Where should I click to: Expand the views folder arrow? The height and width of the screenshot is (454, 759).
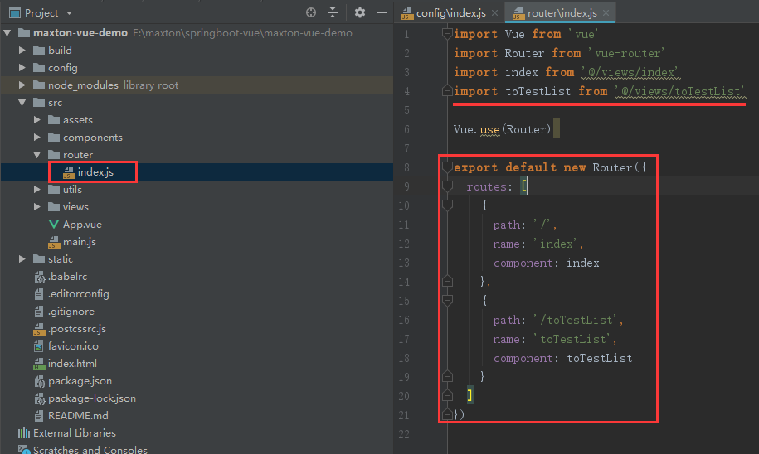coord(37,207)
